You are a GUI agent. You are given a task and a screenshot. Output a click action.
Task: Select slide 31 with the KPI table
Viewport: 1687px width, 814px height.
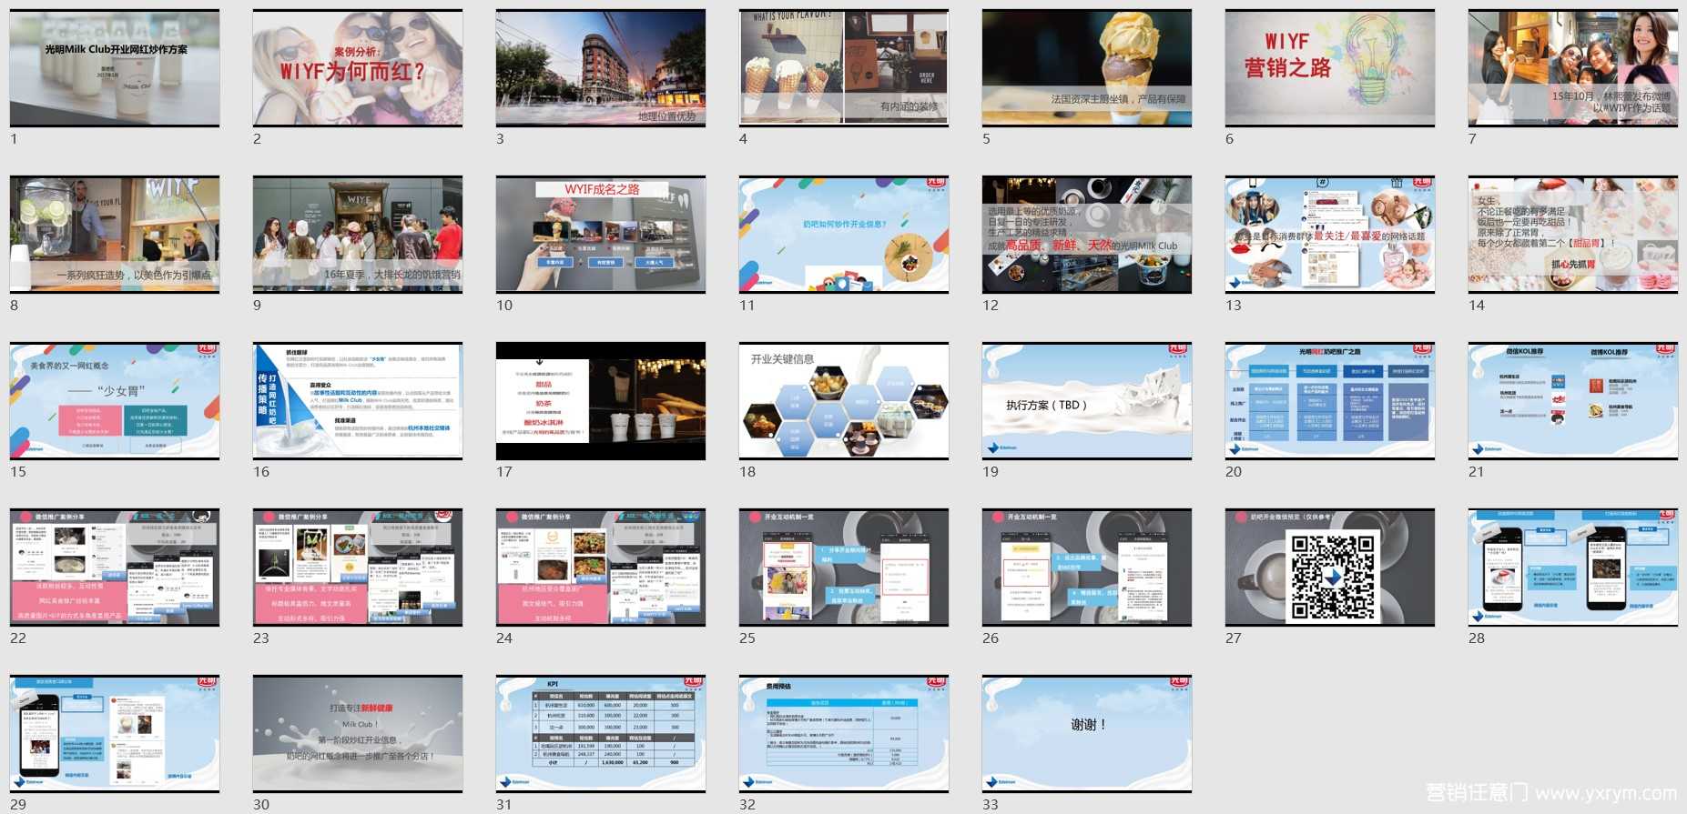click(601, 734)
